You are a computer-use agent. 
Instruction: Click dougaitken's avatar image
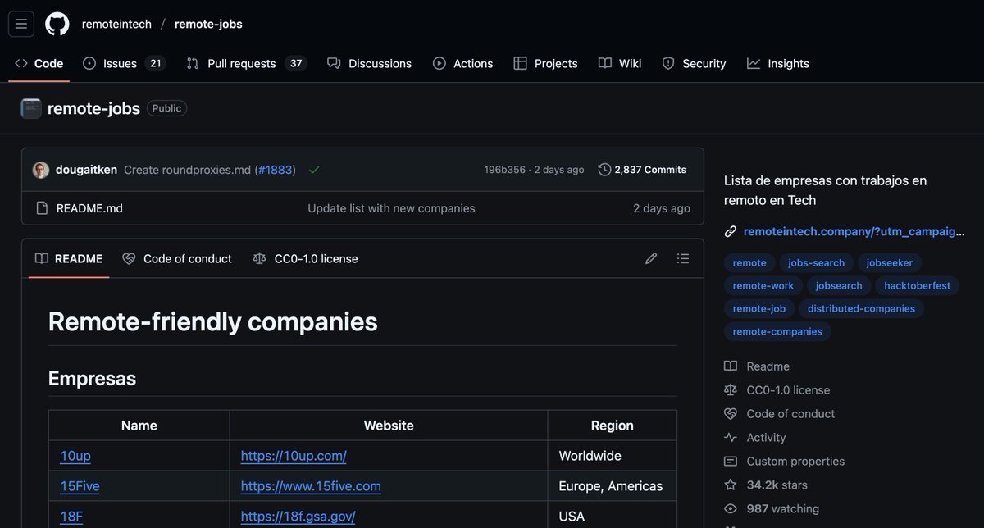tap(41, 170)
